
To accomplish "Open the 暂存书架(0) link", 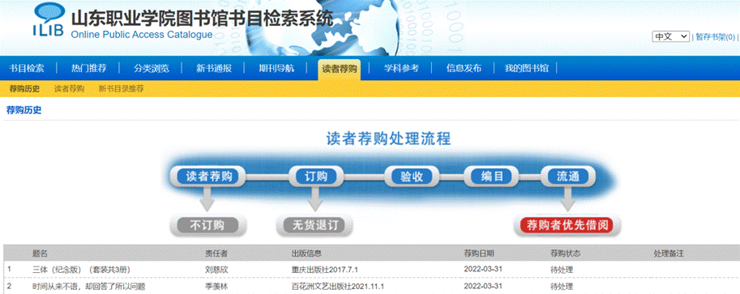I will point(715,36).
